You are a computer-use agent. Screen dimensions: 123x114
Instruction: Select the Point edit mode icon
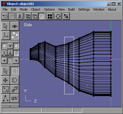click(x=15, y=35)
